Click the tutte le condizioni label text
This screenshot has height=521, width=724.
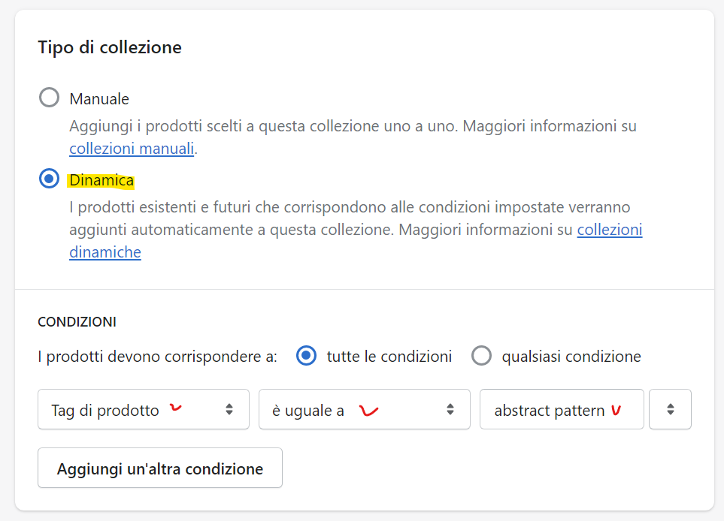click(389, 357)
